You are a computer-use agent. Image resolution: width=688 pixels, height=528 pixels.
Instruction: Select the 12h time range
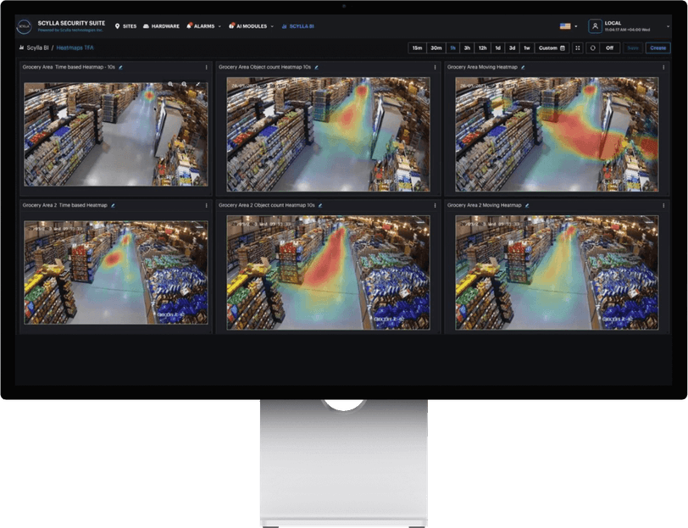pos(483,47)
